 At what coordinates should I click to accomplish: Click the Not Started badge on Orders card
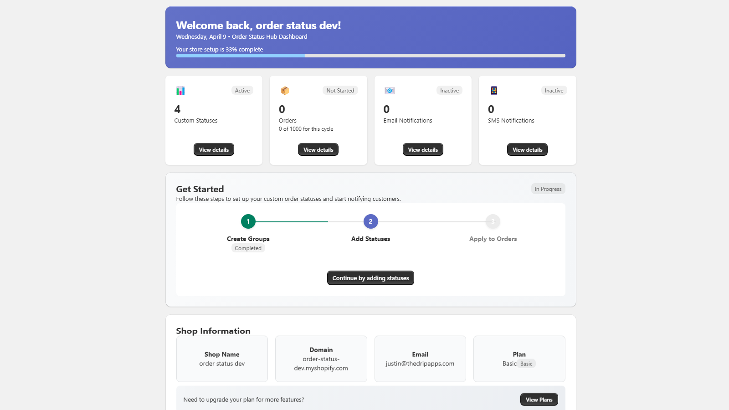pyautogui.click(x=340, y=90)
